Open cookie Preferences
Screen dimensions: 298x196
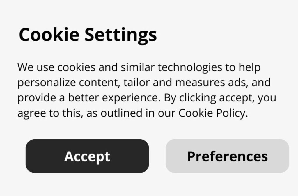[x=227, y=156]
